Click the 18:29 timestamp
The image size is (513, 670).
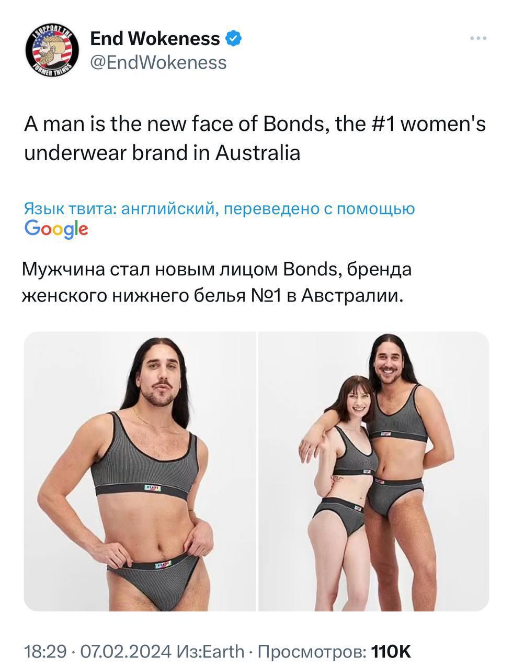pyautogui.click(x=46, y=652)
